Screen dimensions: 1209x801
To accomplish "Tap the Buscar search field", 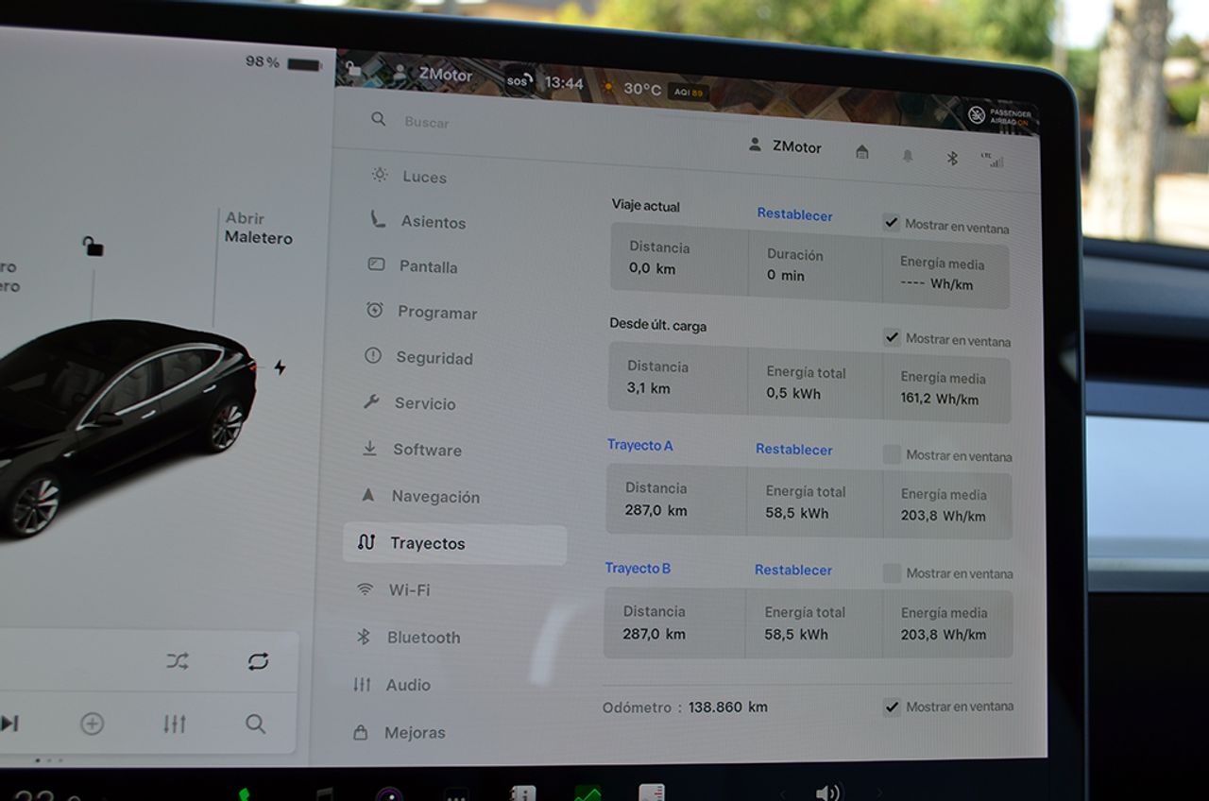I will [x=427, y=122].
